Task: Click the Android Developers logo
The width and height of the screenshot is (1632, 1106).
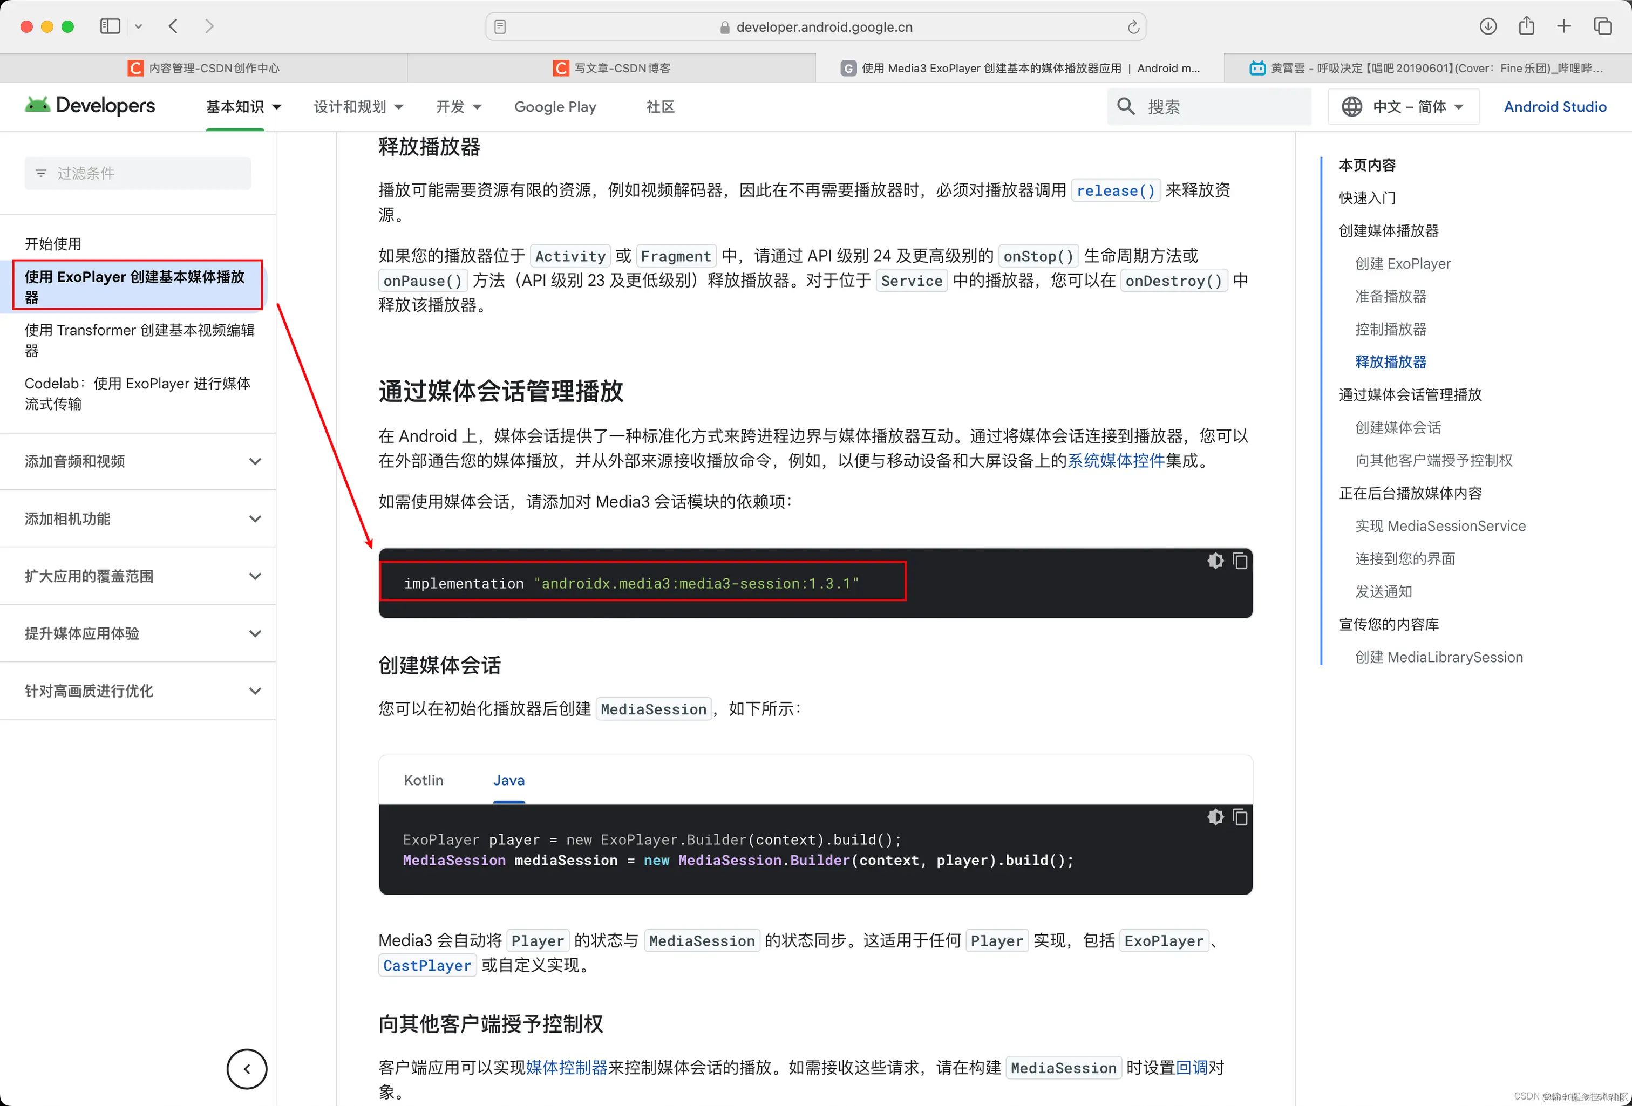Action: (x=90, y=105)
